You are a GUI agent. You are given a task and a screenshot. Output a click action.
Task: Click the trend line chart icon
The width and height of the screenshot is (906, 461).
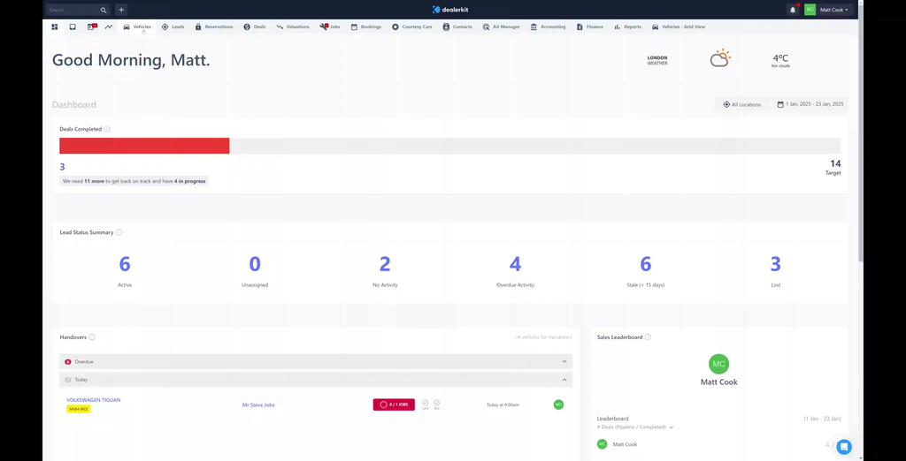(x=109, y=27)
